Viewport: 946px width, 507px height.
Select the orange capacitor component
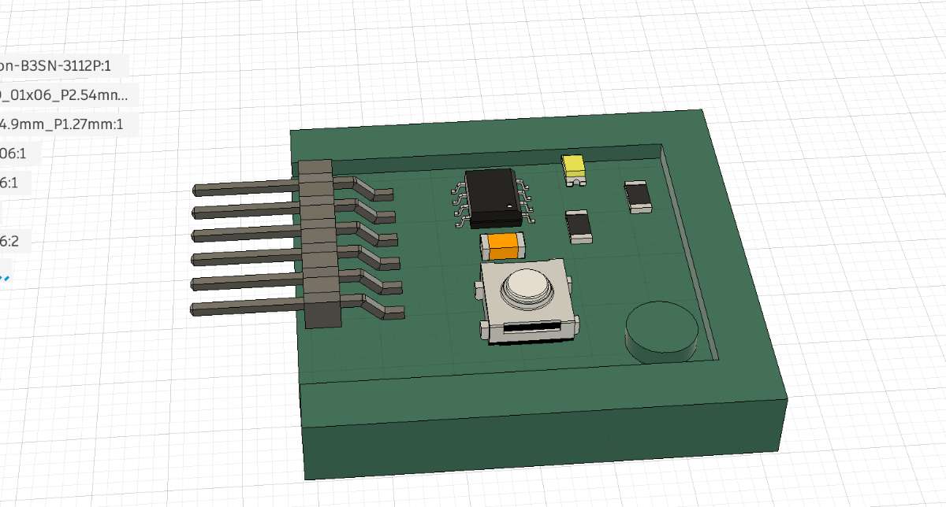503,246
